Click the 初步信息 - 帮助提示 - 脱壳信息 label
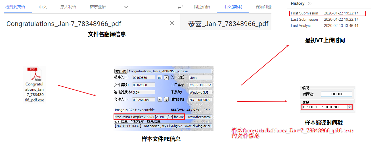The image size is (379, 152). click(x=137, y=121)
